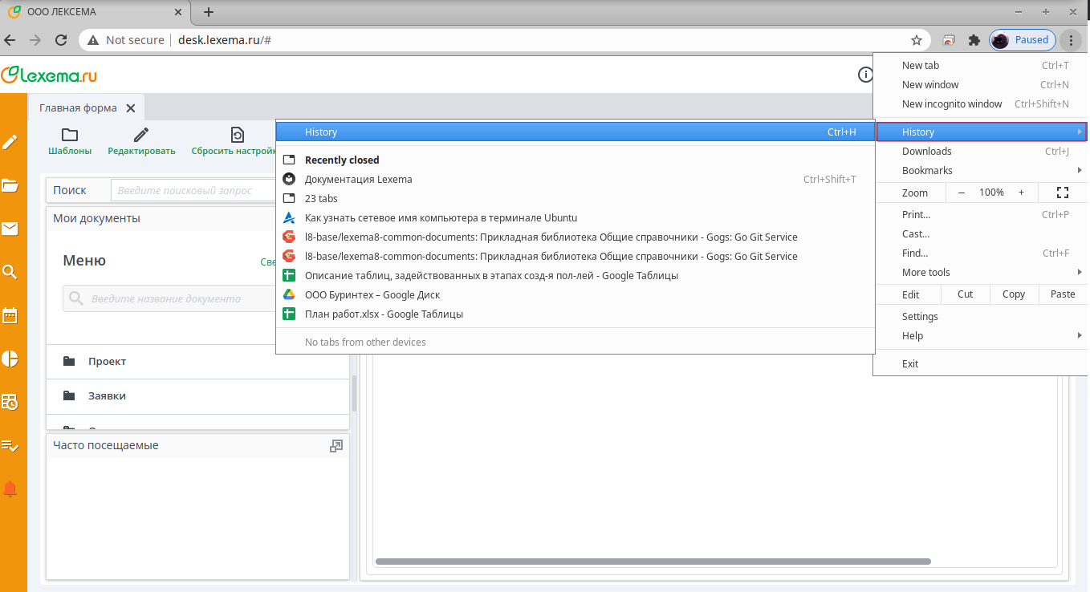Decrease zoom with the minus button
The image size is (1090, 592).
pyautogui.click(x=962, y=193)
